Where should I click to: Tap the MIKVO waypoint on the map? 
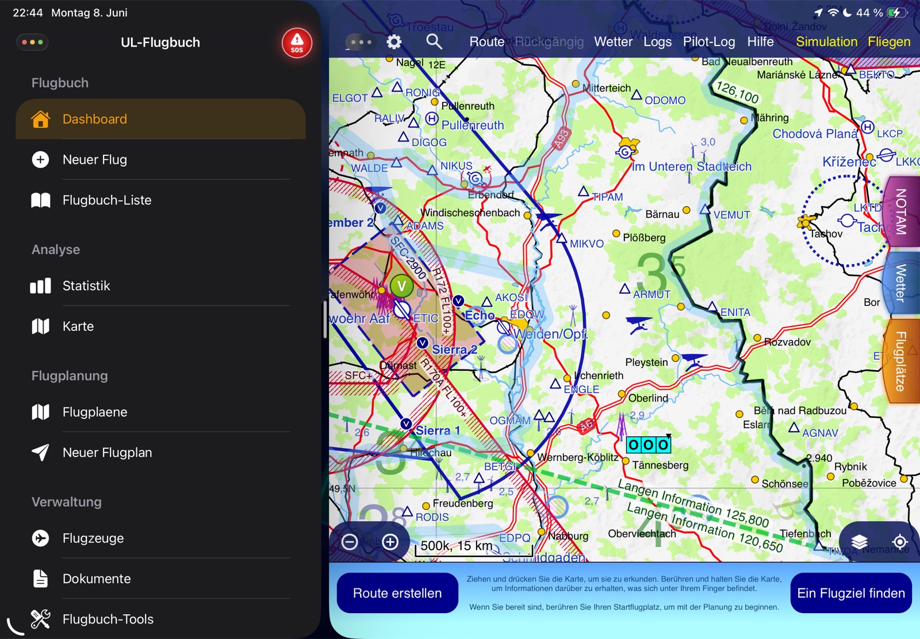[x=562, y=238]
